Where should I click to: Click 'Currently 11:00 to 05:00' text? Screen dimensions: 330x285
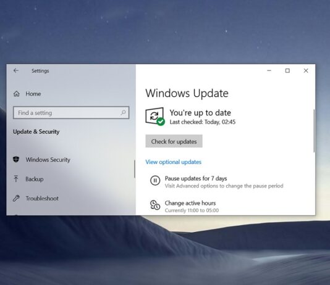[x=192, y=210]
